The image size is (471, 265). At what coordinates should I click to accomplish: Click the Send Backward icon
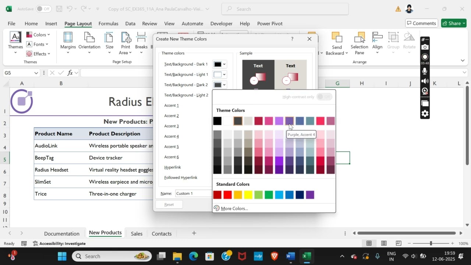point(337,38)
